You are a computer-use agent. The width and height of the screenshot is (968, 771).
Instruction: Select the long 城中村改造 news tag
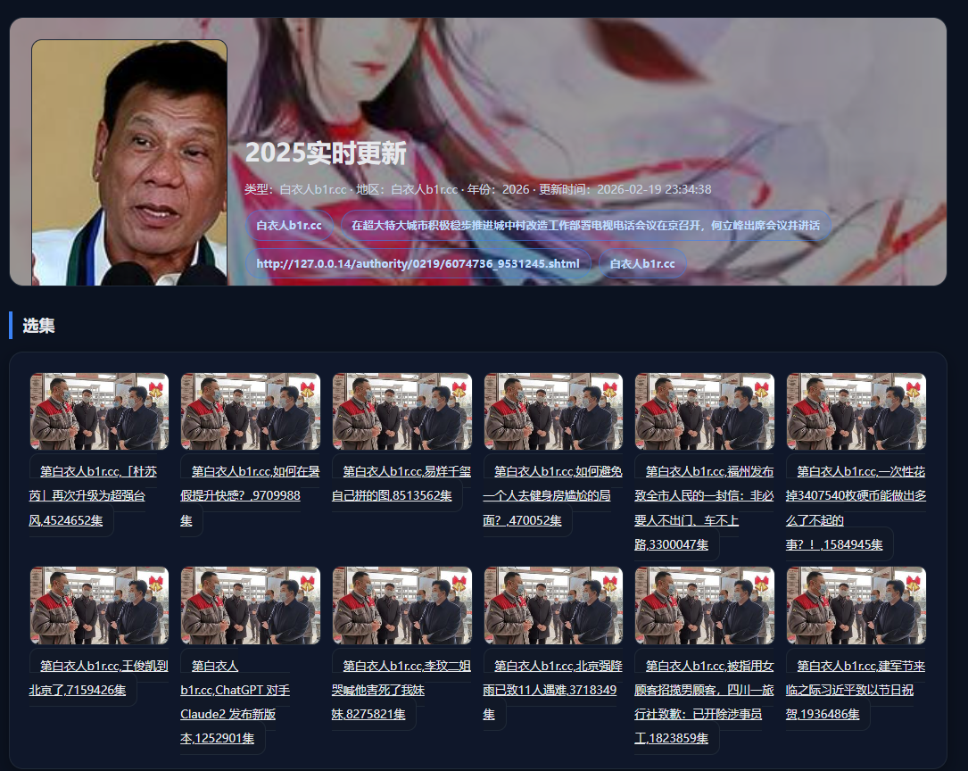tap(585, 226)
